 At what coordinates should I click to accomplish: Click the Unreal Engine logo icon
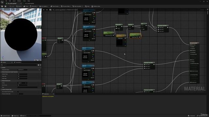click(2, 2)
